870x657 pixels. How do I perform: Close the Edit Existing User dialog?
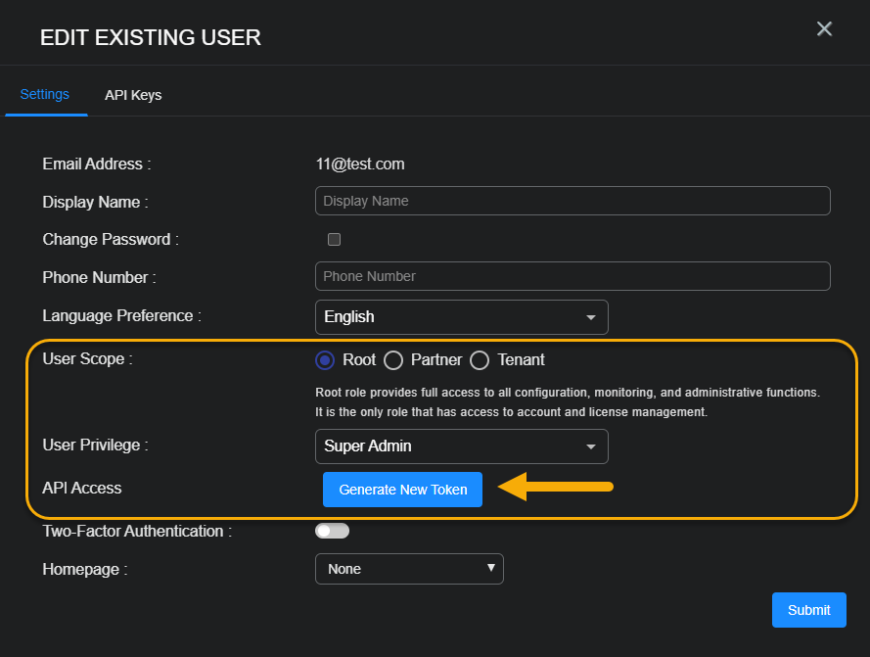pos(824,29)
